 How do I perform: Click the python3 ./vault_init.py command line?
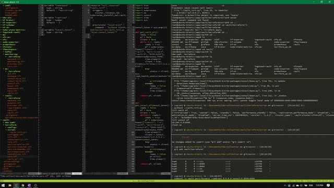188,108
